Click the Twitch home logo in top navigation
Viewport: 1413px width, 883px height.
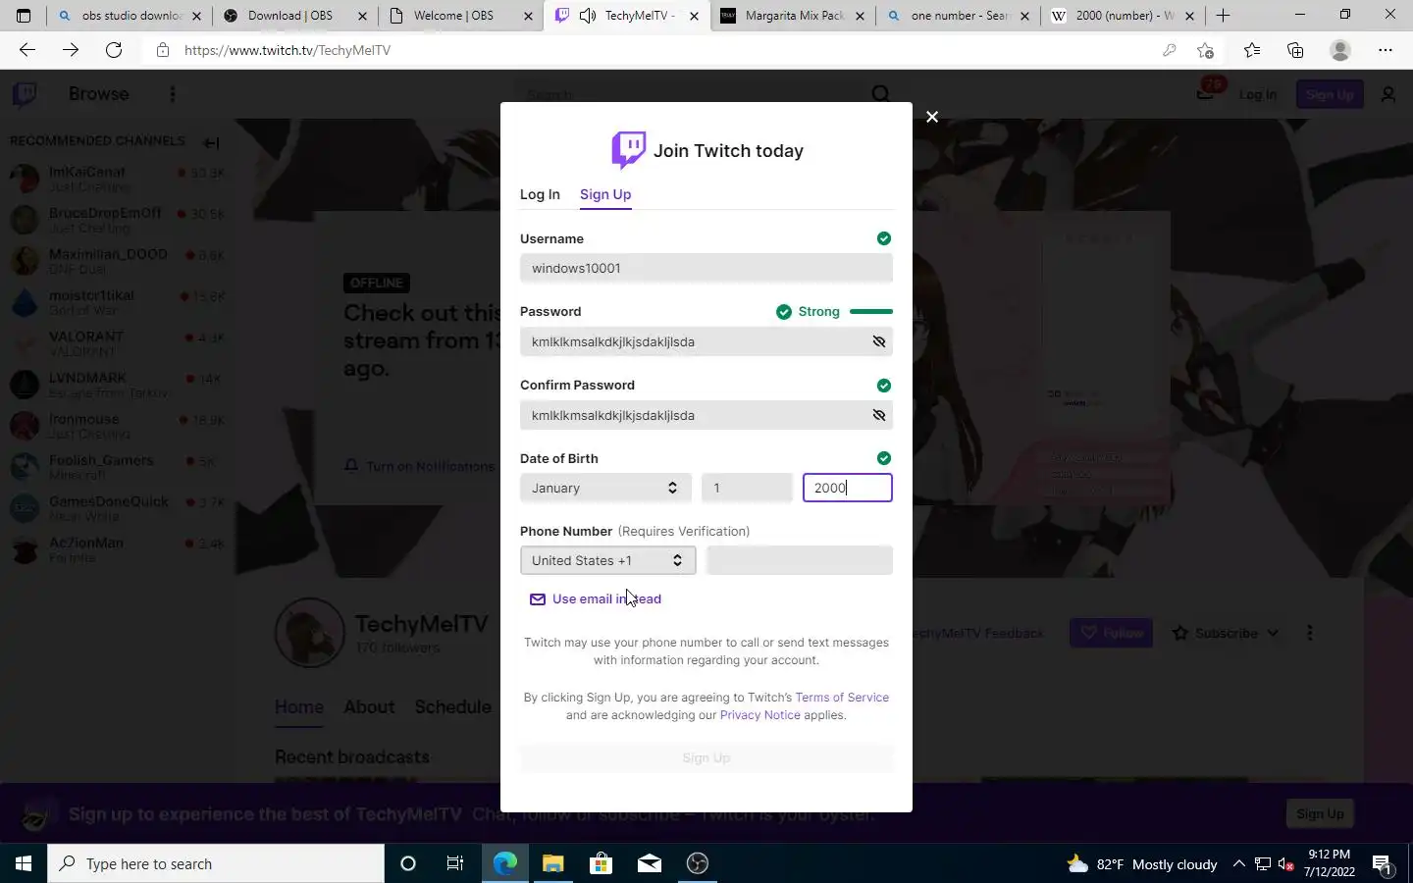click(x=25, y=94)
